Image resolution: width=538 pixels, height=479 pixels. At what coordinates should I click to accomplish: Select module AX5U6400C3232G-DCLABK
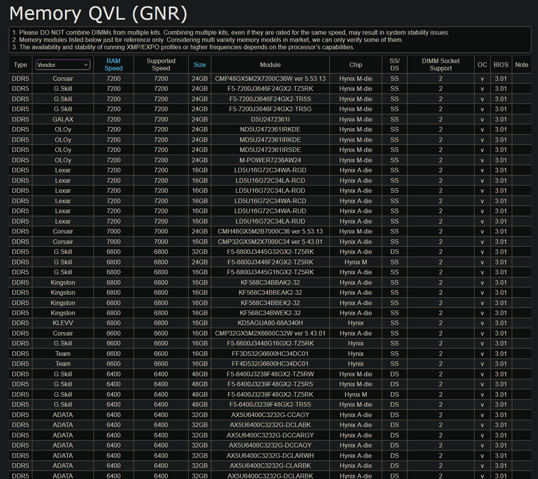270,425
